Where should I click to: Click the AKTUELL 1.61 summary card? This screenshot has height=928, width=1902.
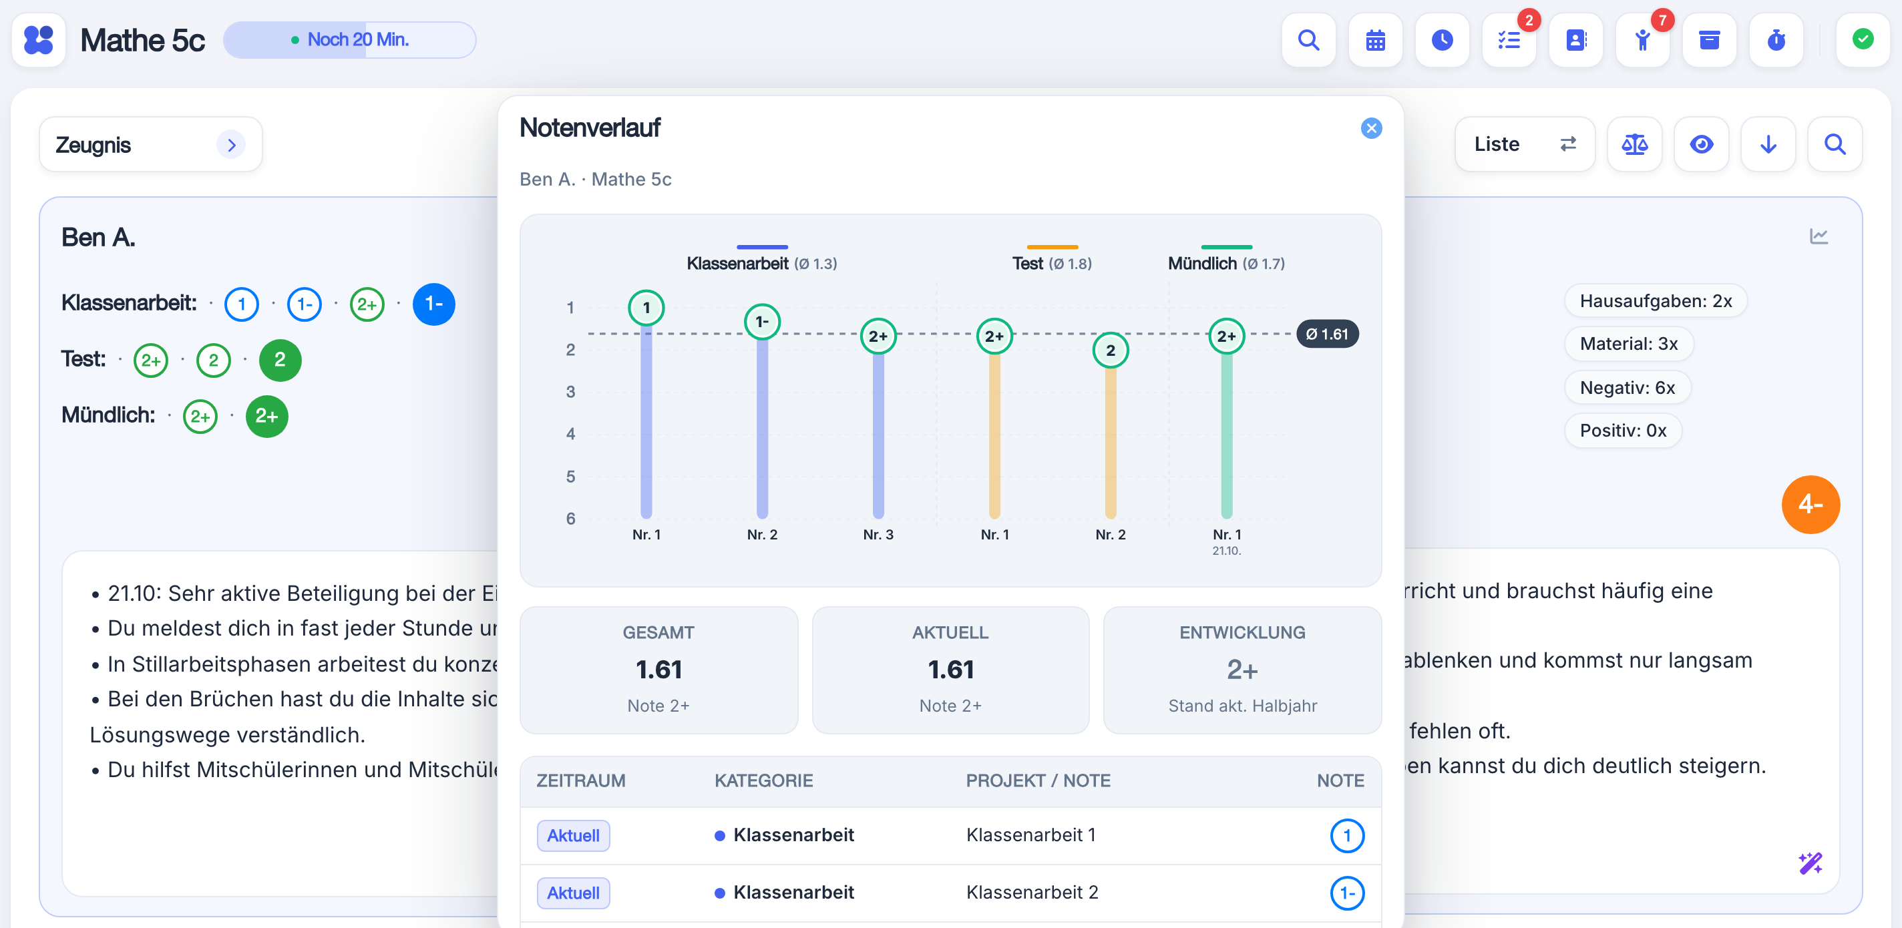[950, 670]
